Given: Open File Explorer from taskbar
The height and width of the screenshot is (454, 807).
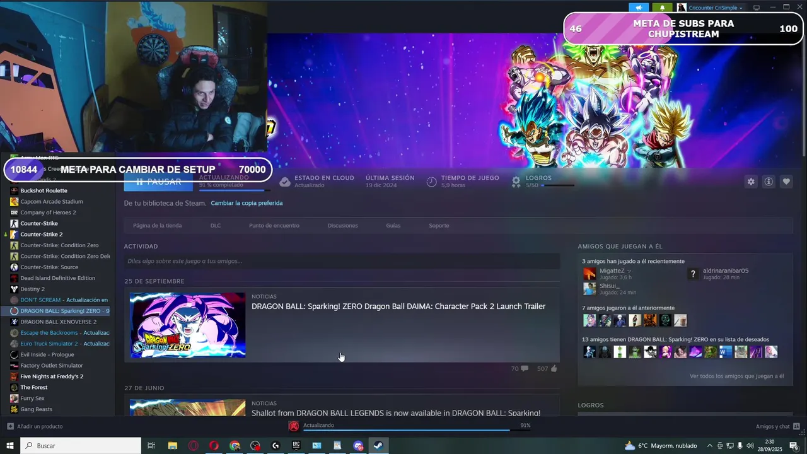Looking at the screenshot, I should click(x=172, y=446).
